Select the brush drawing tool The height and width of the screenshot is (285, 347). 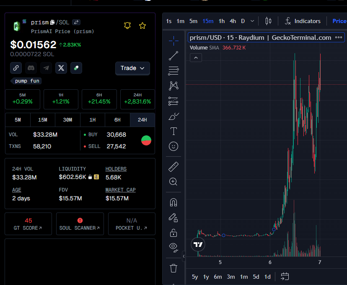(x=173, y=116)
